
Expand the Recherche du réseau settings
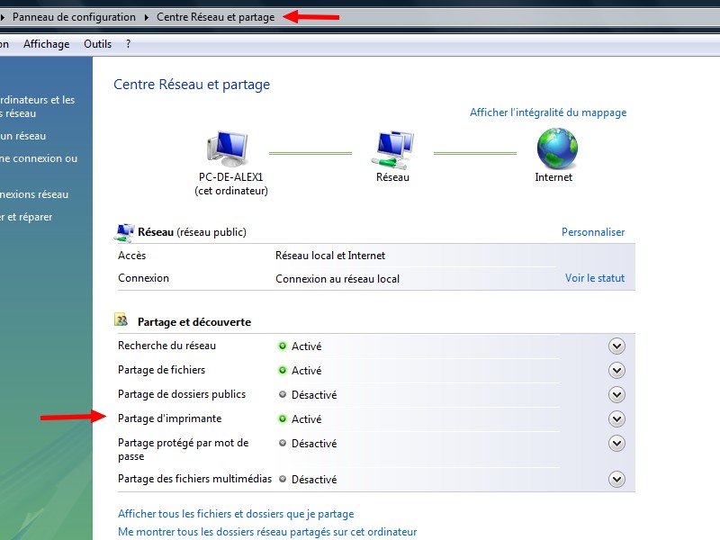point(616,346)
